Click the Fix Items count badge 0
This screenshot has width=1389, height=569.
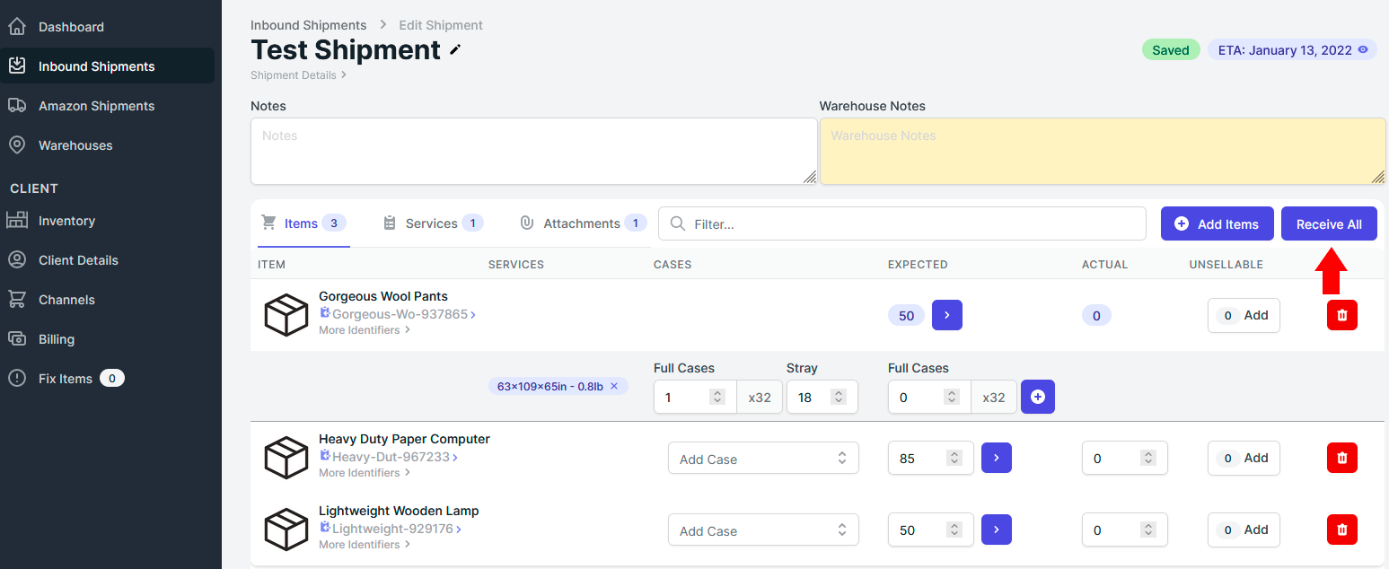(112, 379)
